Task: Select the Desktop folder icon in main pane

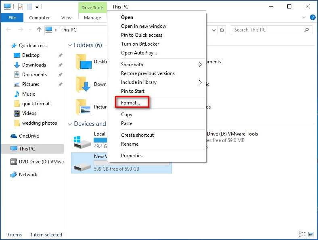Action: 84,62
